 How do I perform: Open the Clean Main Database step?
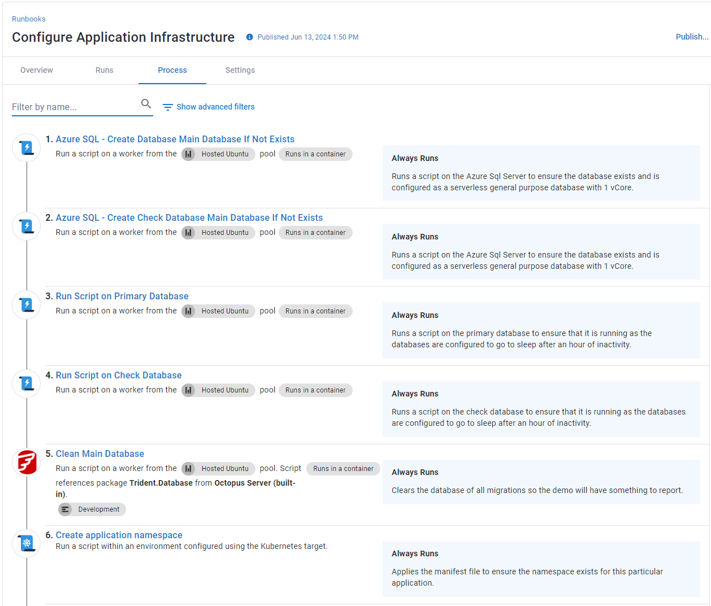pyautogui.click(x=99, y=454)
